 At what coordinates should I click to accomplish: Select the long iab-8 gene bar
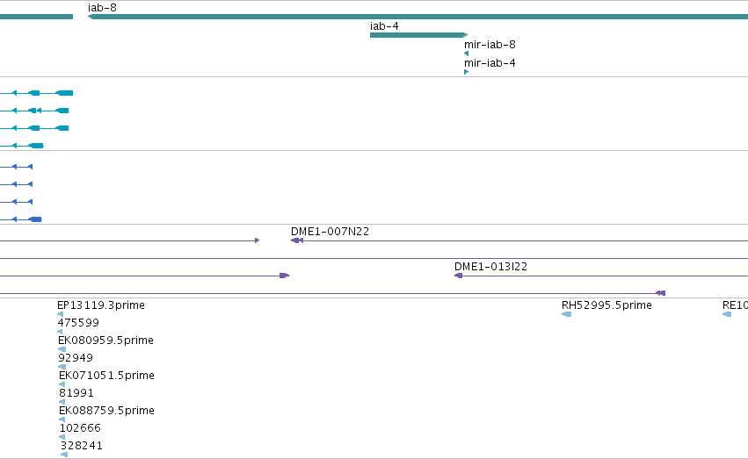418,17
